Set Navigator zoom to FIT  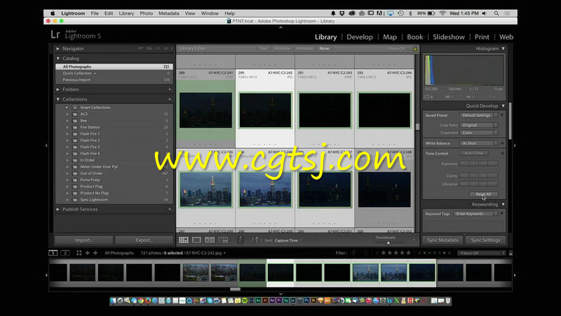tap(141, 48)
